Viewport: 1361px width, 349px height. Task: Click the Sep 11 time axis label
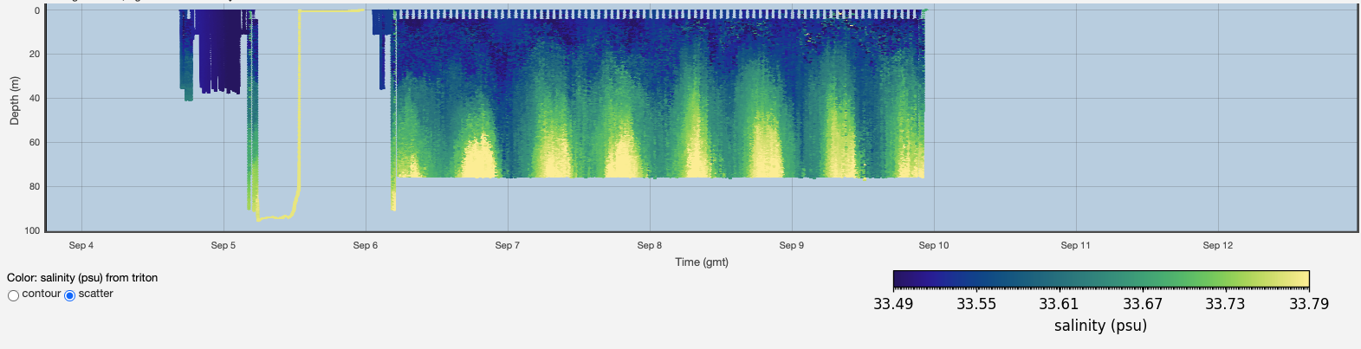pos(1075,245)
